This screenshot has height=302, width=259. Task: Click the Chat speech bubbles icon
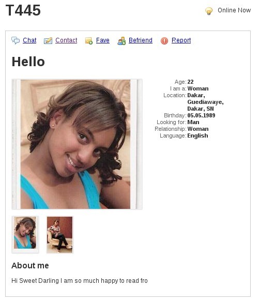point(16,40)
